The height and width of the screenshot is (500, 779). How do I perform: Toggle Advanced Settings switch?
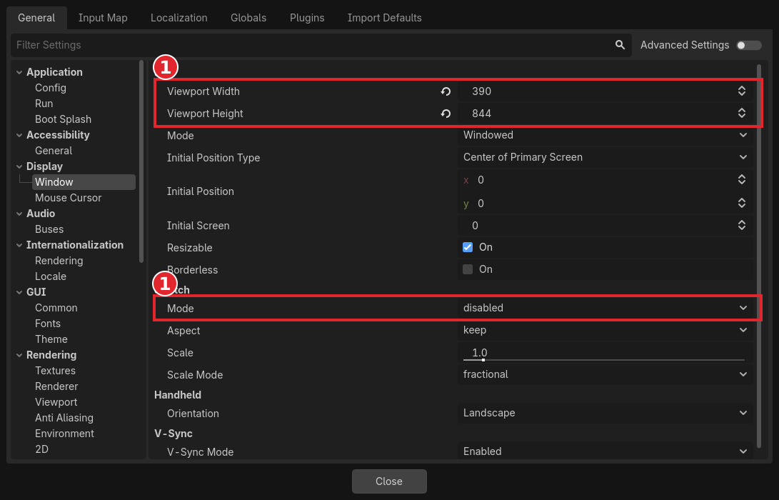click(x=749, y=45)
